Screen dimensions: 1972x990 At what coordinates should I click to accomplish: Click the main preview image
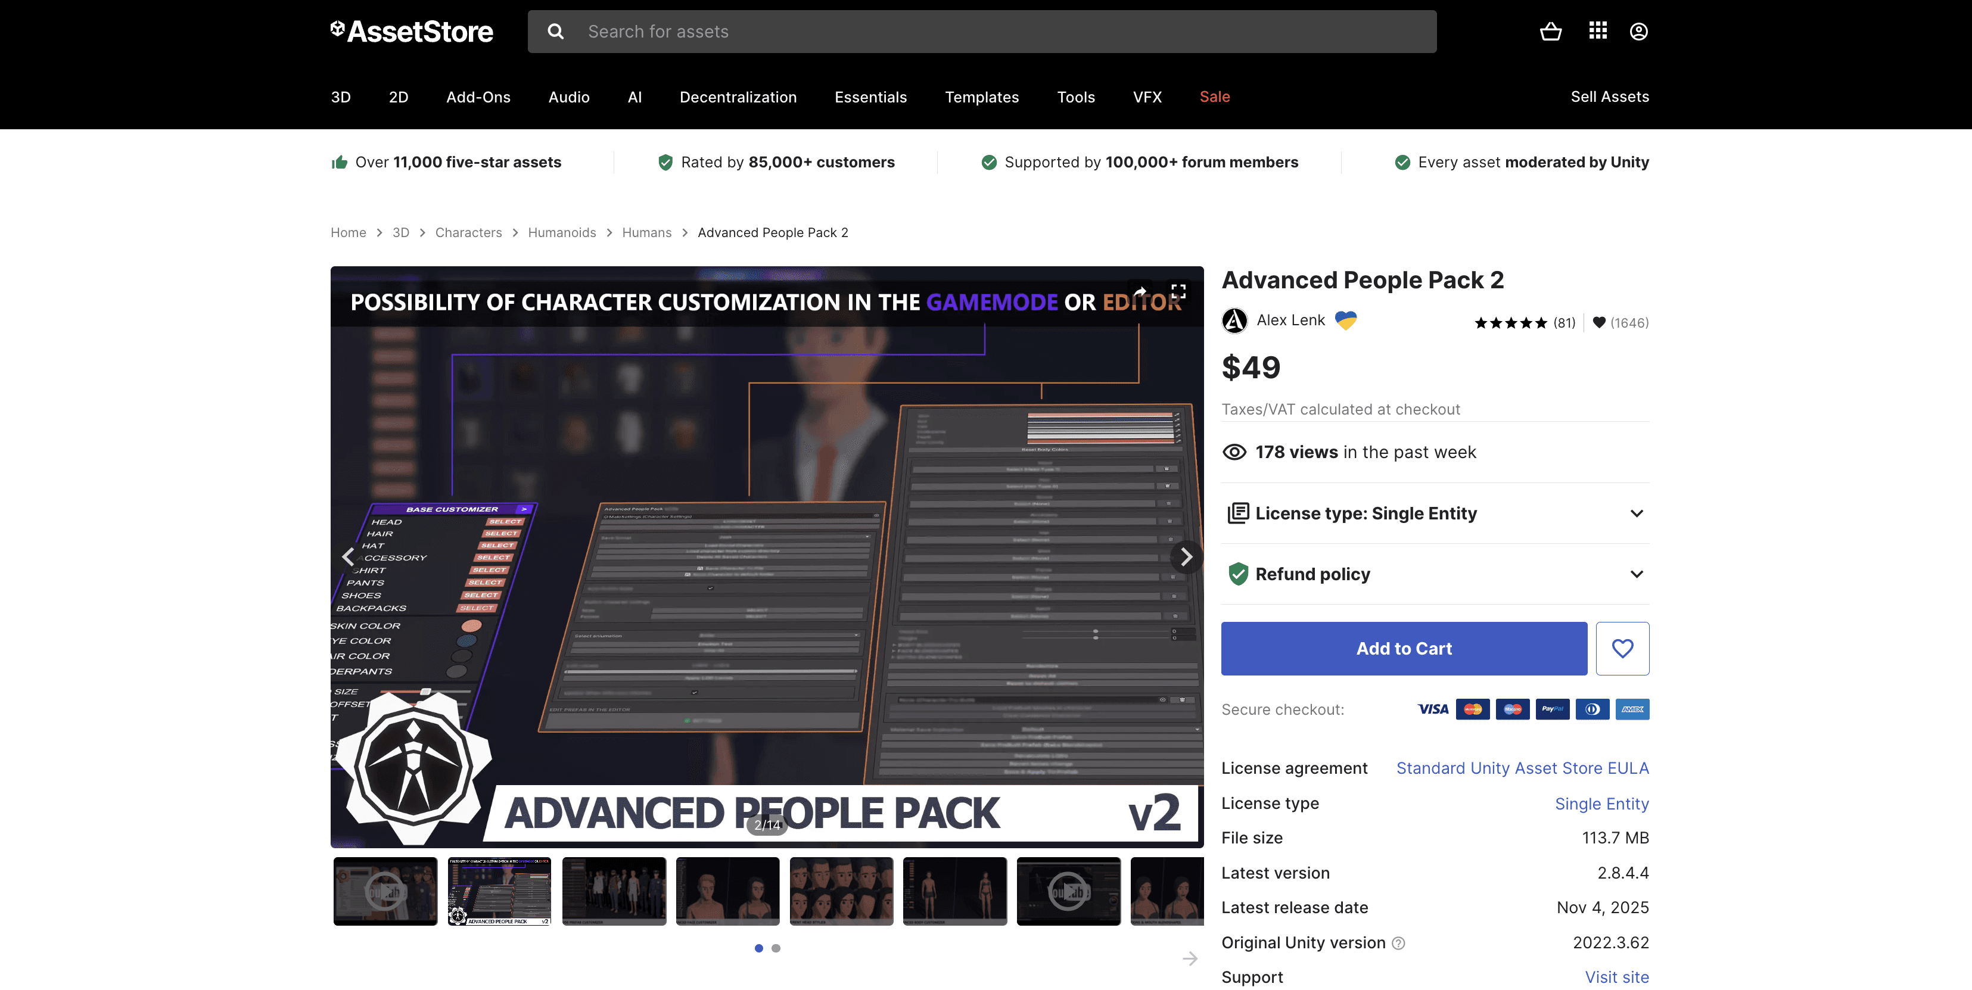(x=767, y=556)
